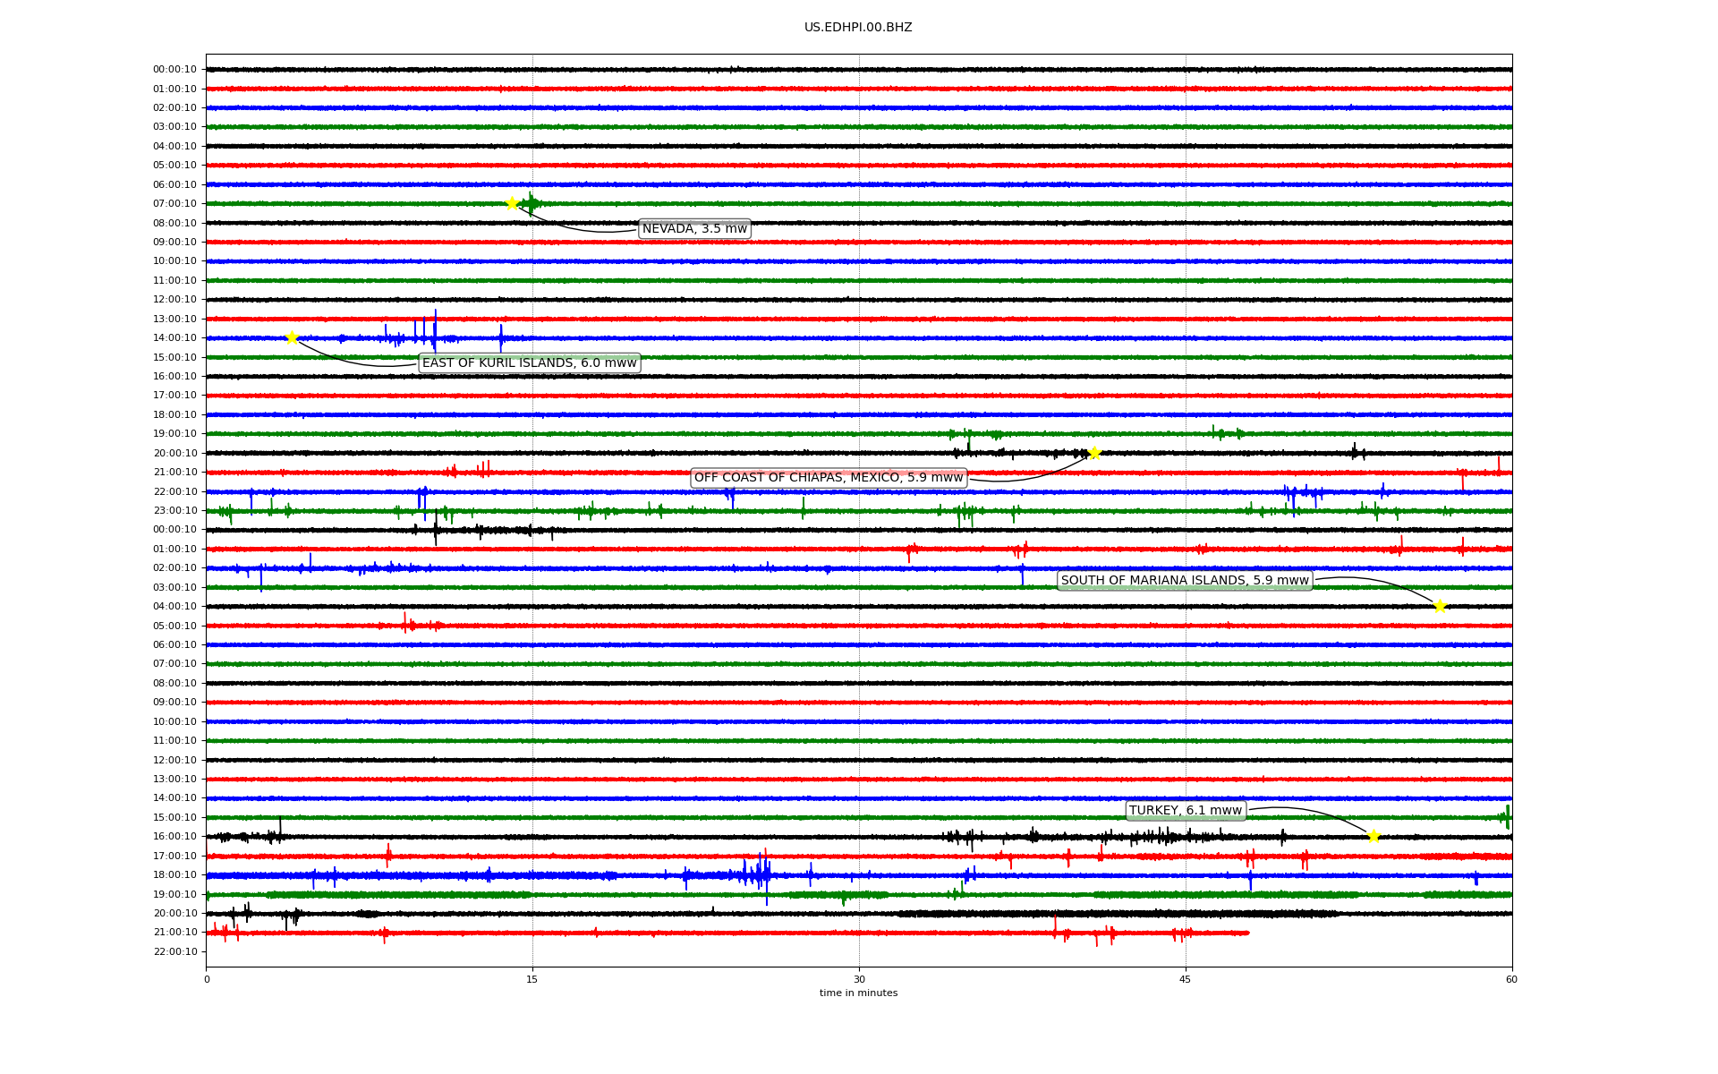Click the 23:00:10 row time label
Viewport: 1718px width, 1074px height.
(x=174, y=511)
